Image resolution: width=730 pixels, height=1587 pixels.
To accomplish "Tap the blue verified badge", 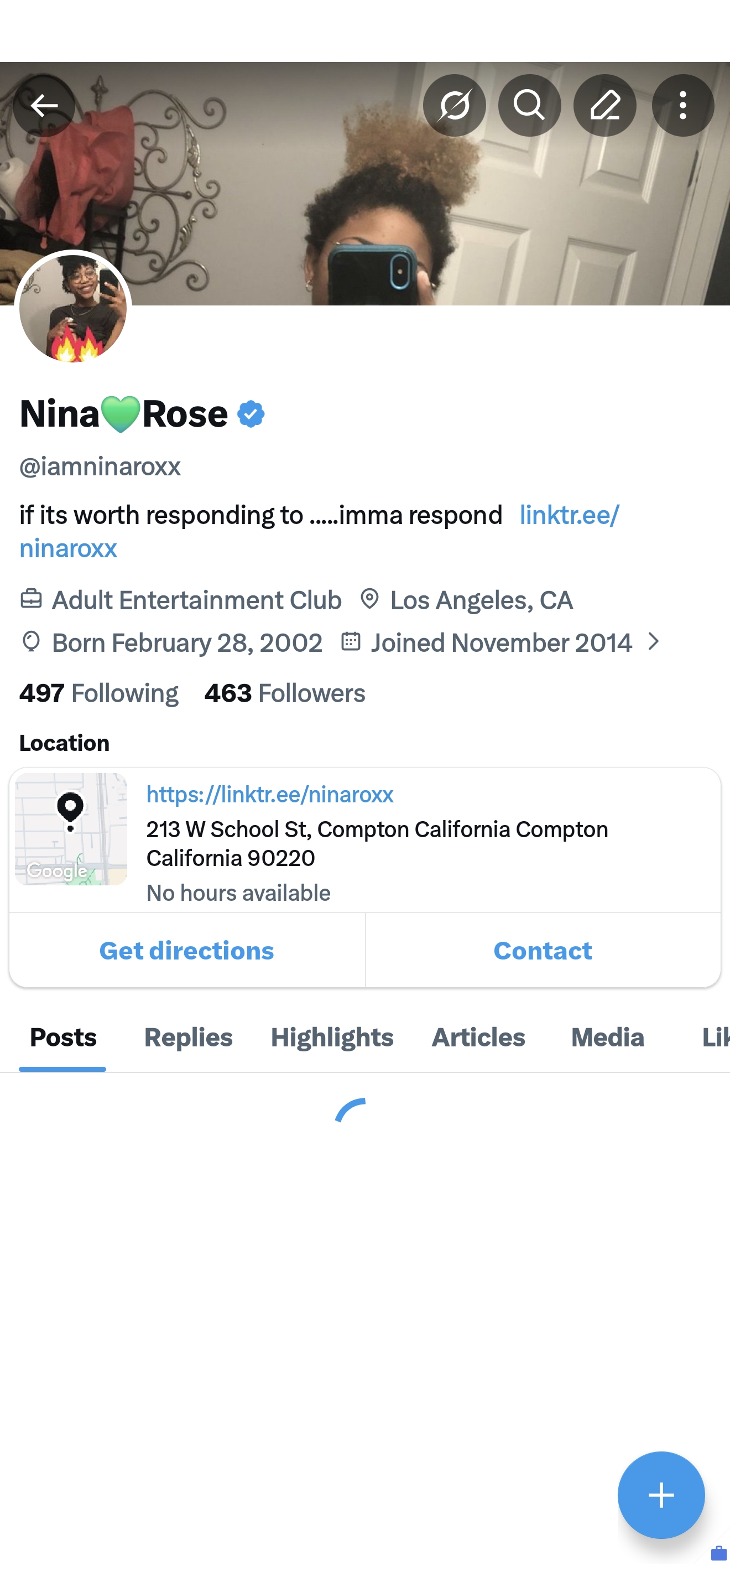I will coord(251,414).
